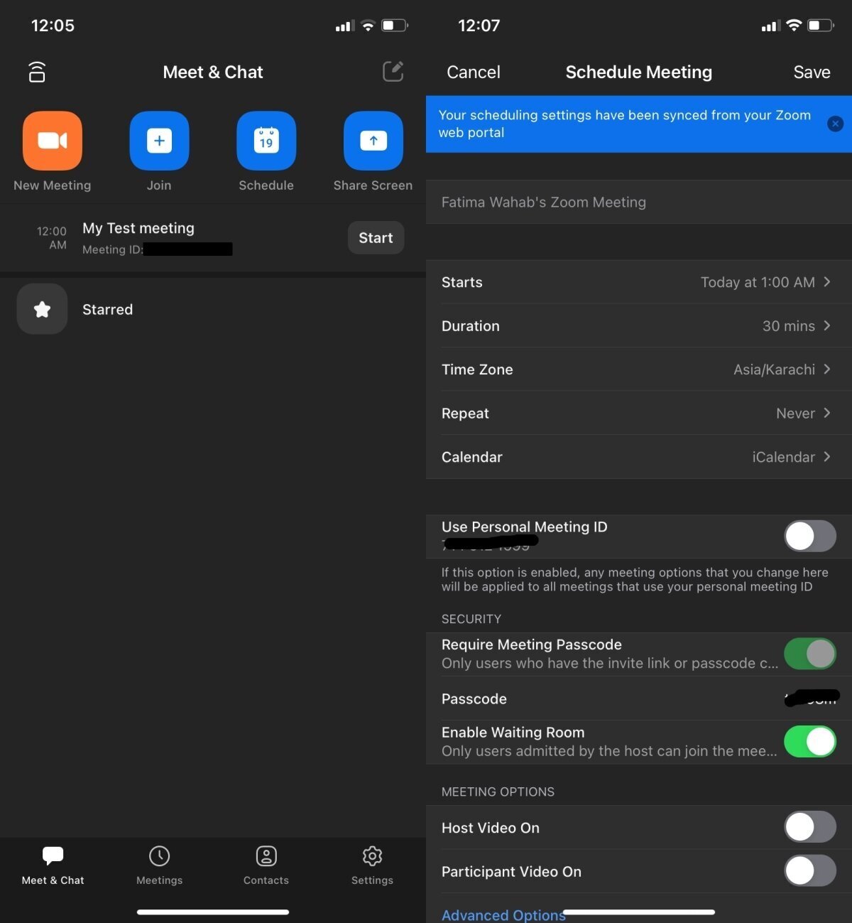The image size is (852, 923).
Task: Open Contacts from the bottom bar
Action: [266, 865]
